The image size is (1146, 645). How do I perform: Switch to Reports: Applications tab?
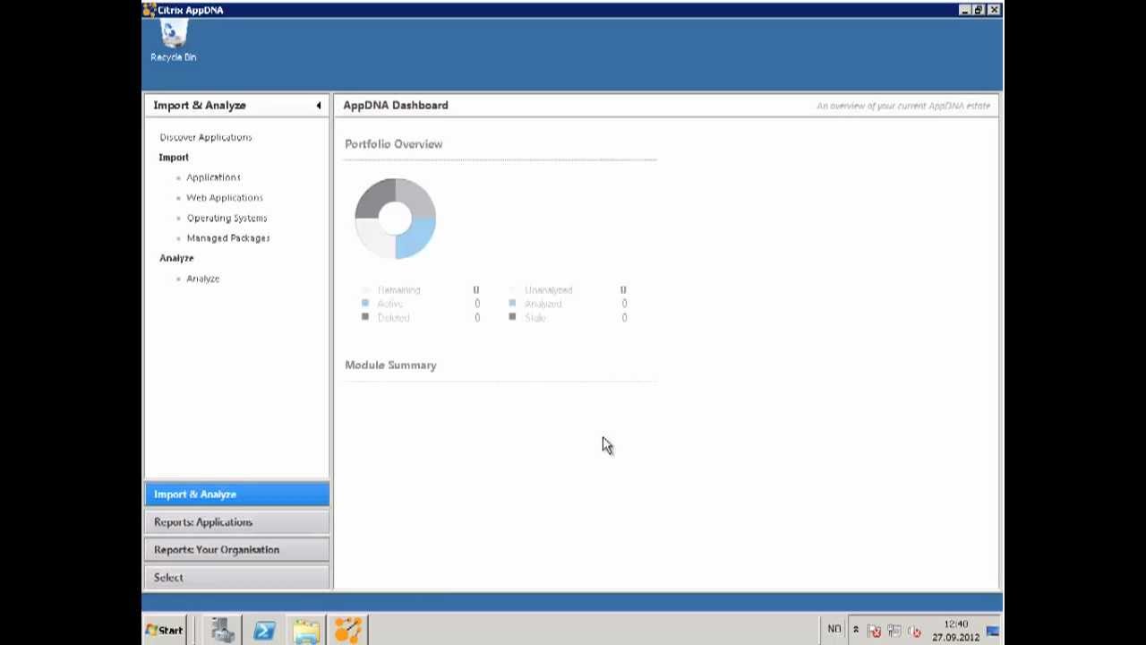click(x=236, y=522)
